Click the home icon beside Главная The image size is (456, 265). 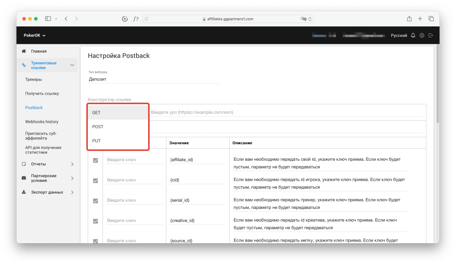24,51
